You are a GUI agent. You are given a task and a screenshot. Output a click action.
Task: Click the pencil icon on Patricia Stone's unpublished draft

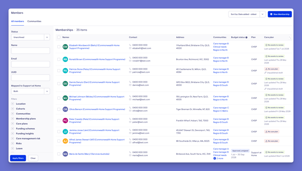(265, 73)
